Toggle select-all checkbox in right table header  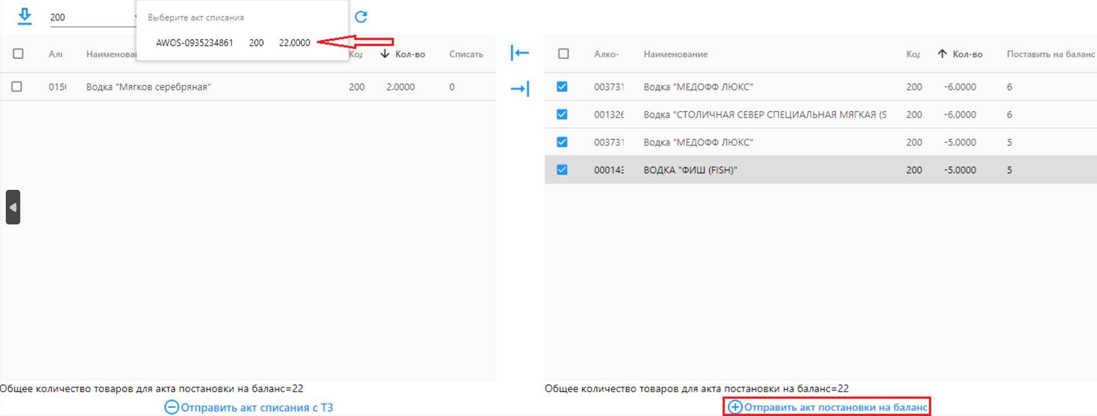pos(564,54)
